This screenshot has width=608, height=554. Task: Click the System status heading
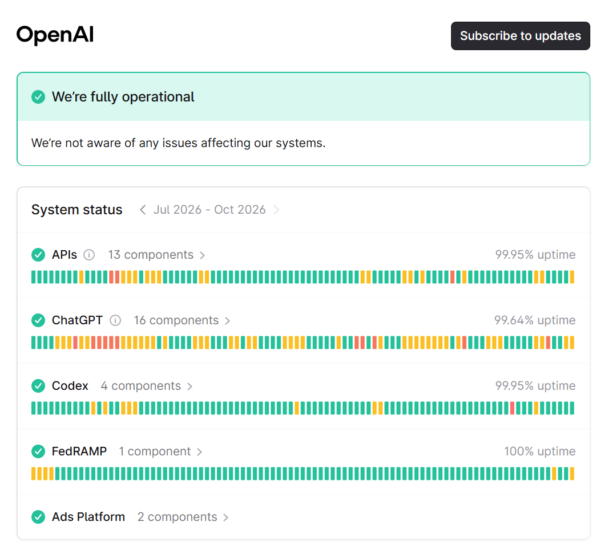click(76, 210)
